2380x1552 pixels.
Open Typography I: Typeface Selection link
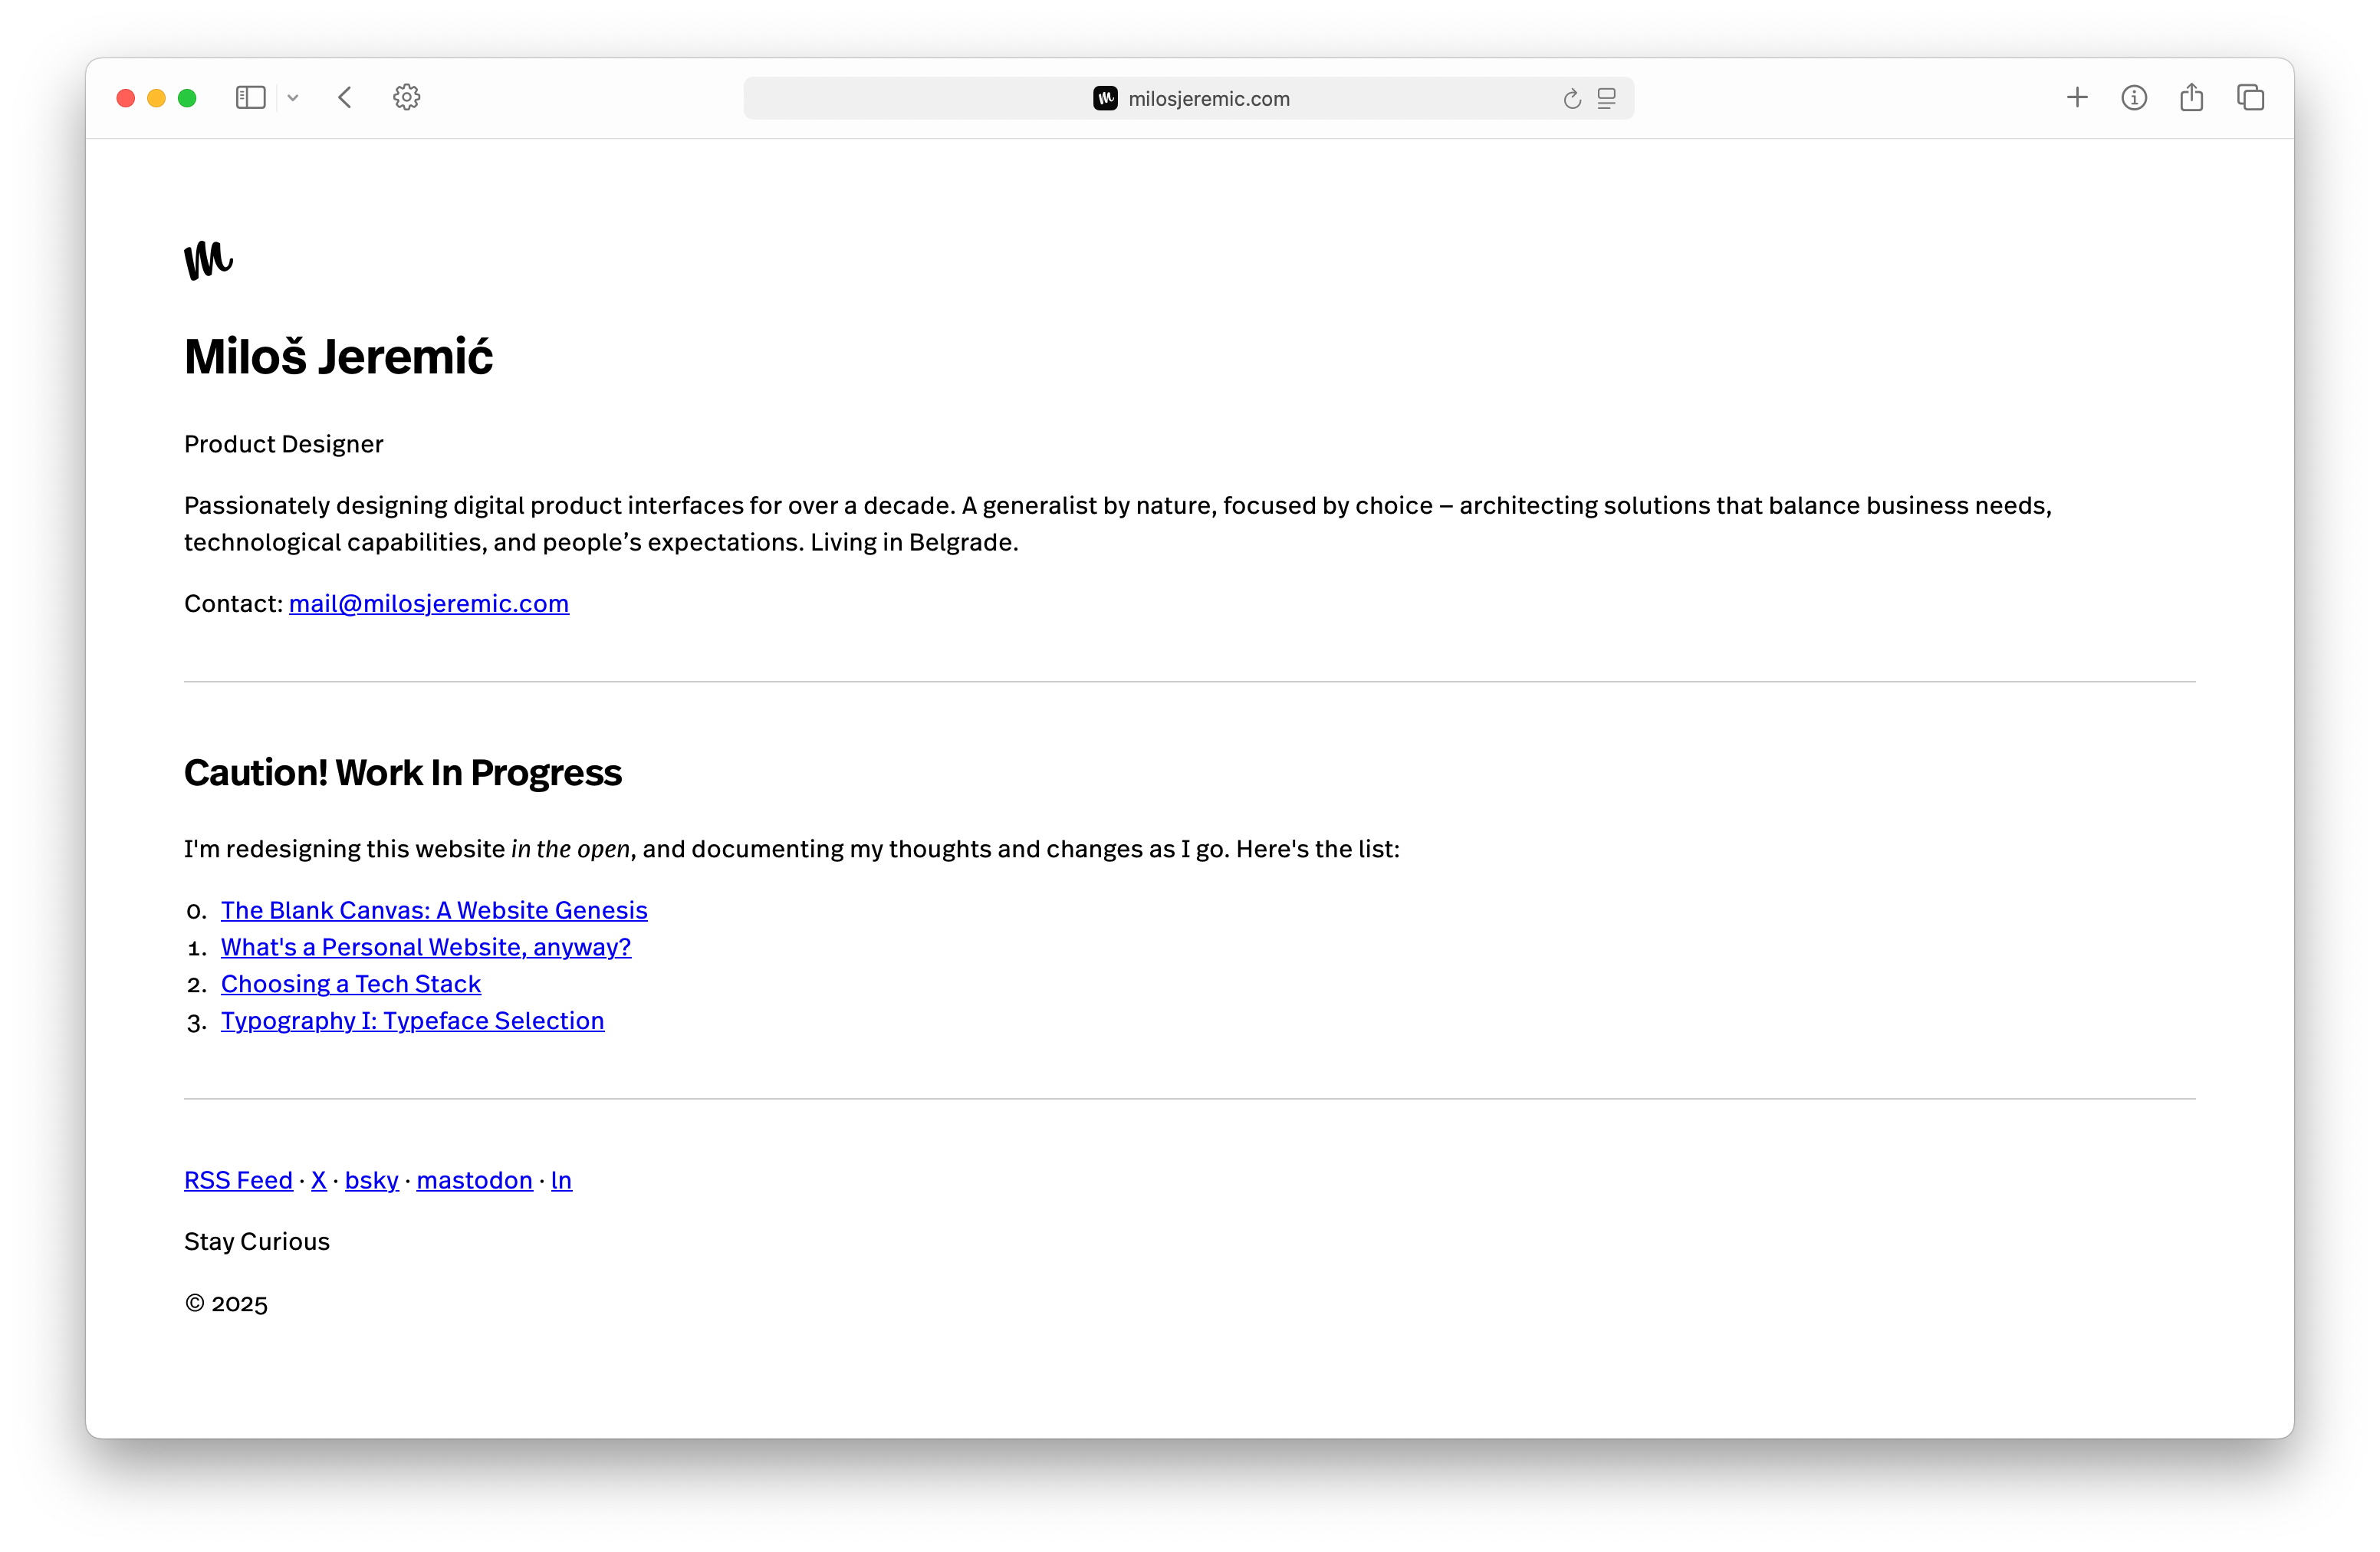[412, 1021]
